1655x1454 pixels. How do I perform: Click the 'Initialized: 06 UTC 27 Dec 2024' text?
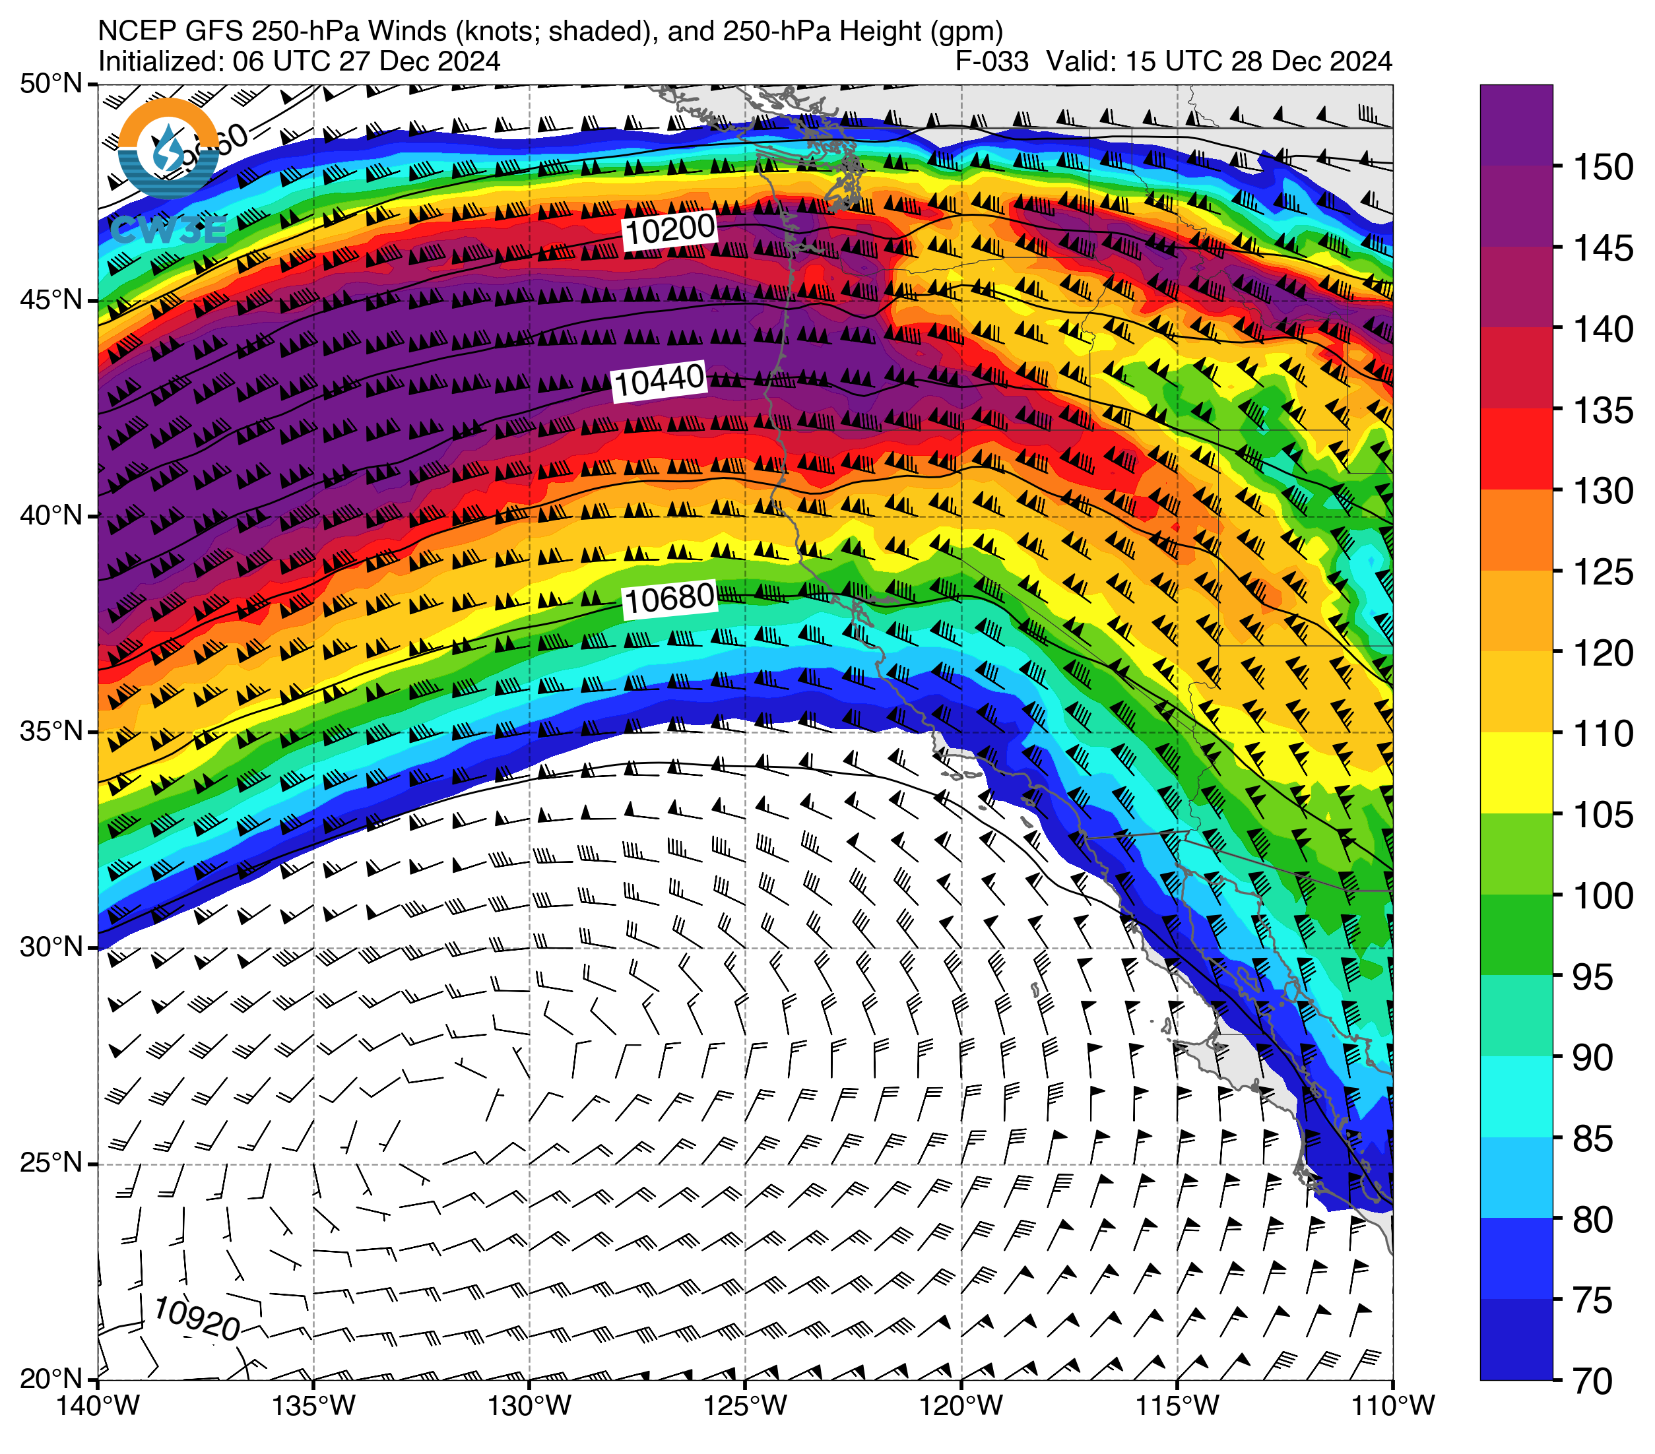[x=299, y=61]
